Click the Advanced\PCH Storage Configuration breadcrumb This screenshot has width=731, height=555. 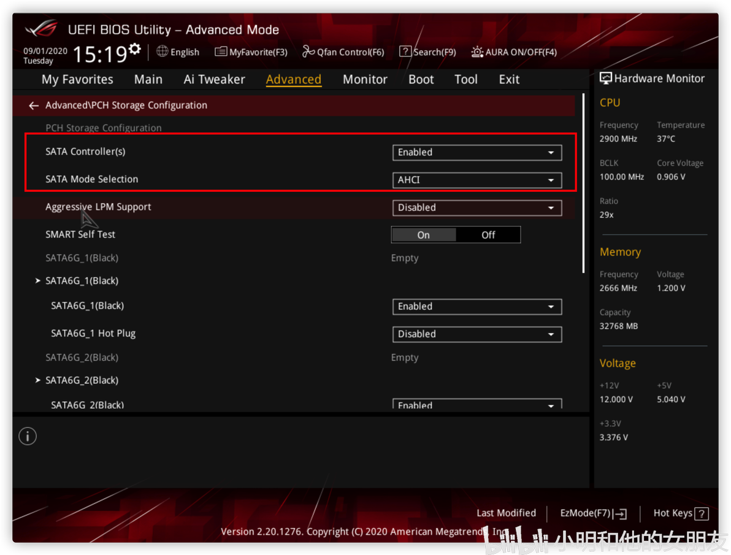(x=126, y=105)
